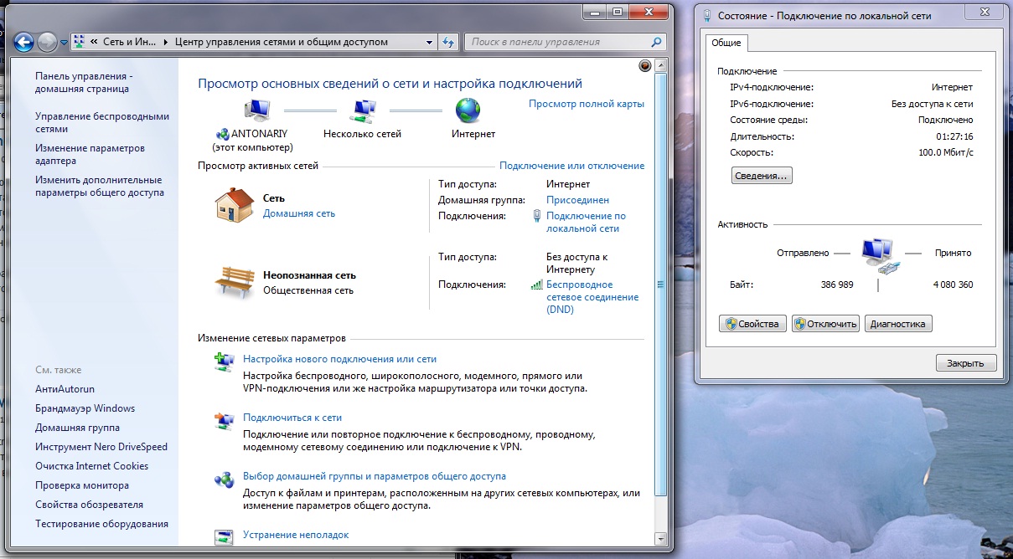Open the Устранение неполадок link
Viewport: 1013px width, 559px height.
(296, 535)
